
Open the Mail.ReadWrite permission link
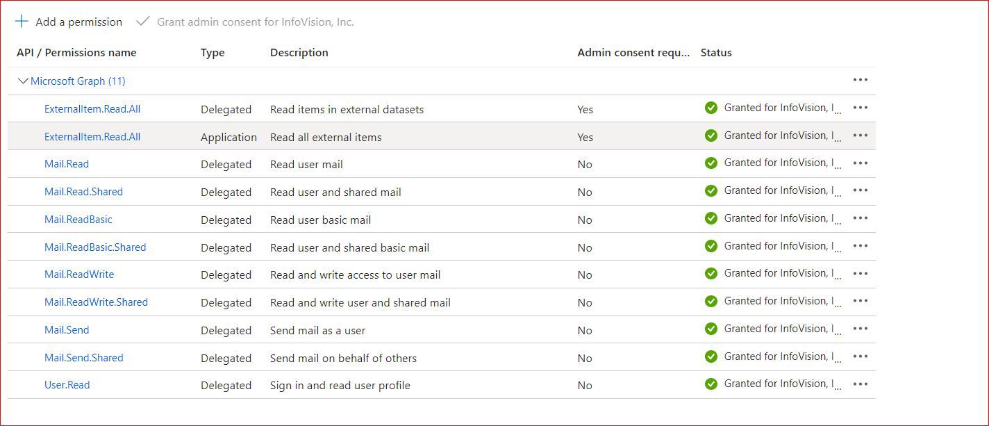79,275
